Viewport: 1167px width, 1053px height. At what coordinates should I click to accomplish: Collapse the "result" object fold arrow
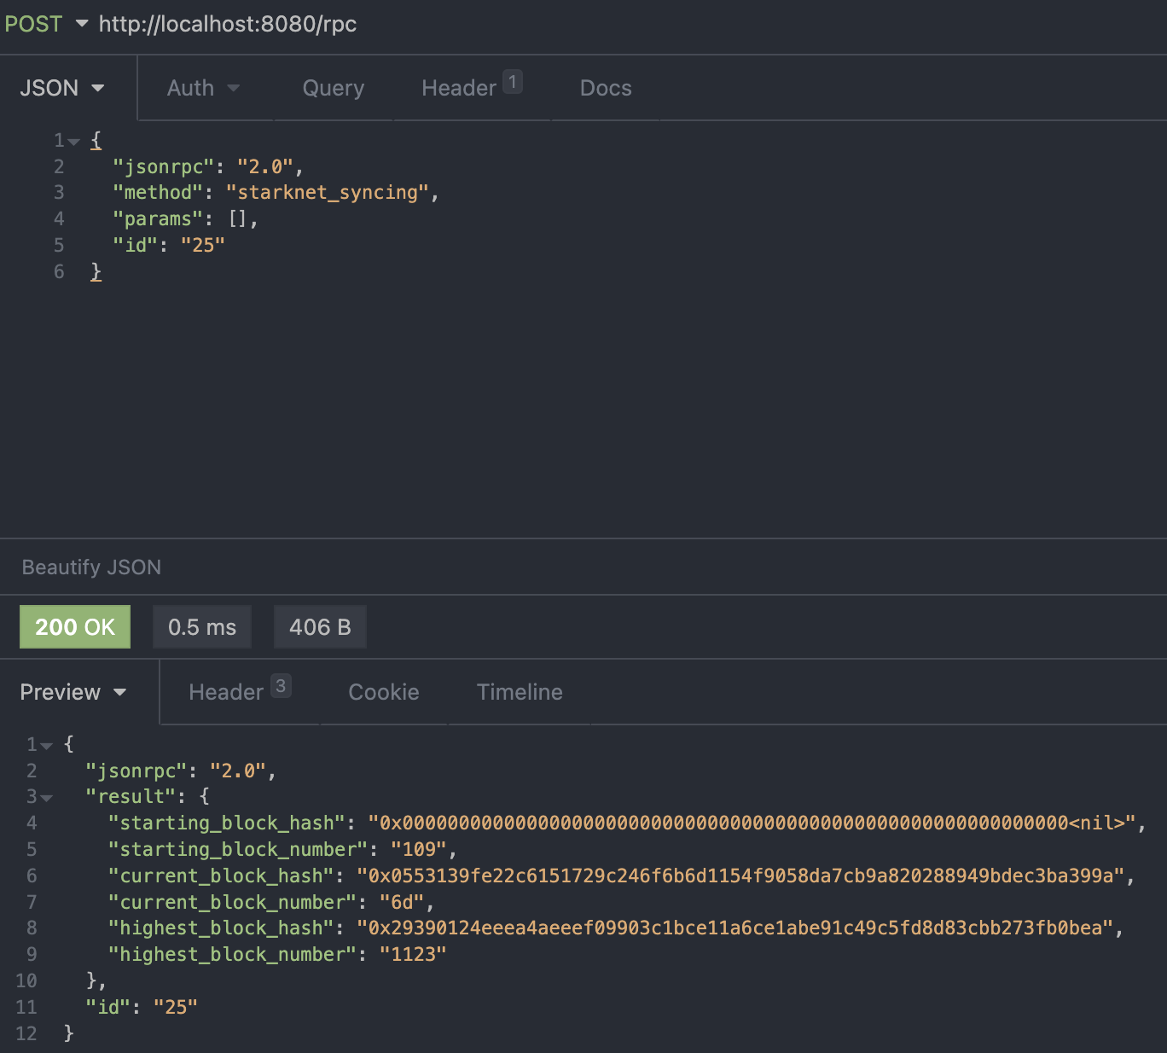click(x=47, y=798)
